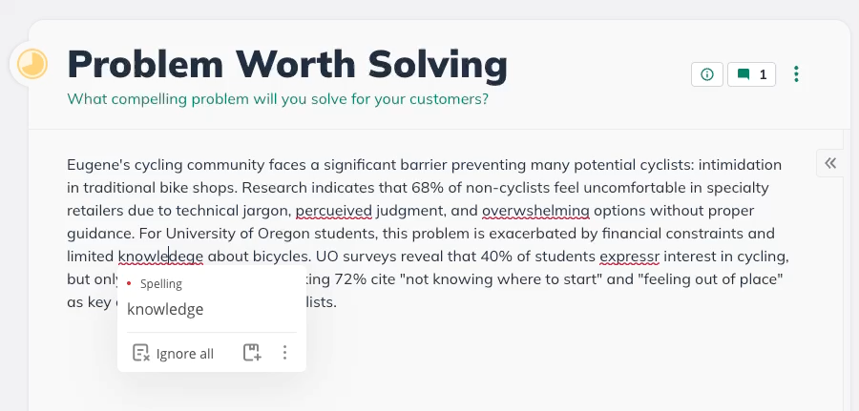Viewport: 859px width, 411px height.
Task: Click the 'Spelling' label in popup
Action: click(x=160, y=284)
